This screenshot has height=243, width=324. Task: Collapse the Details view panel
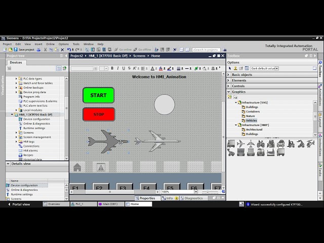(8, 164)
